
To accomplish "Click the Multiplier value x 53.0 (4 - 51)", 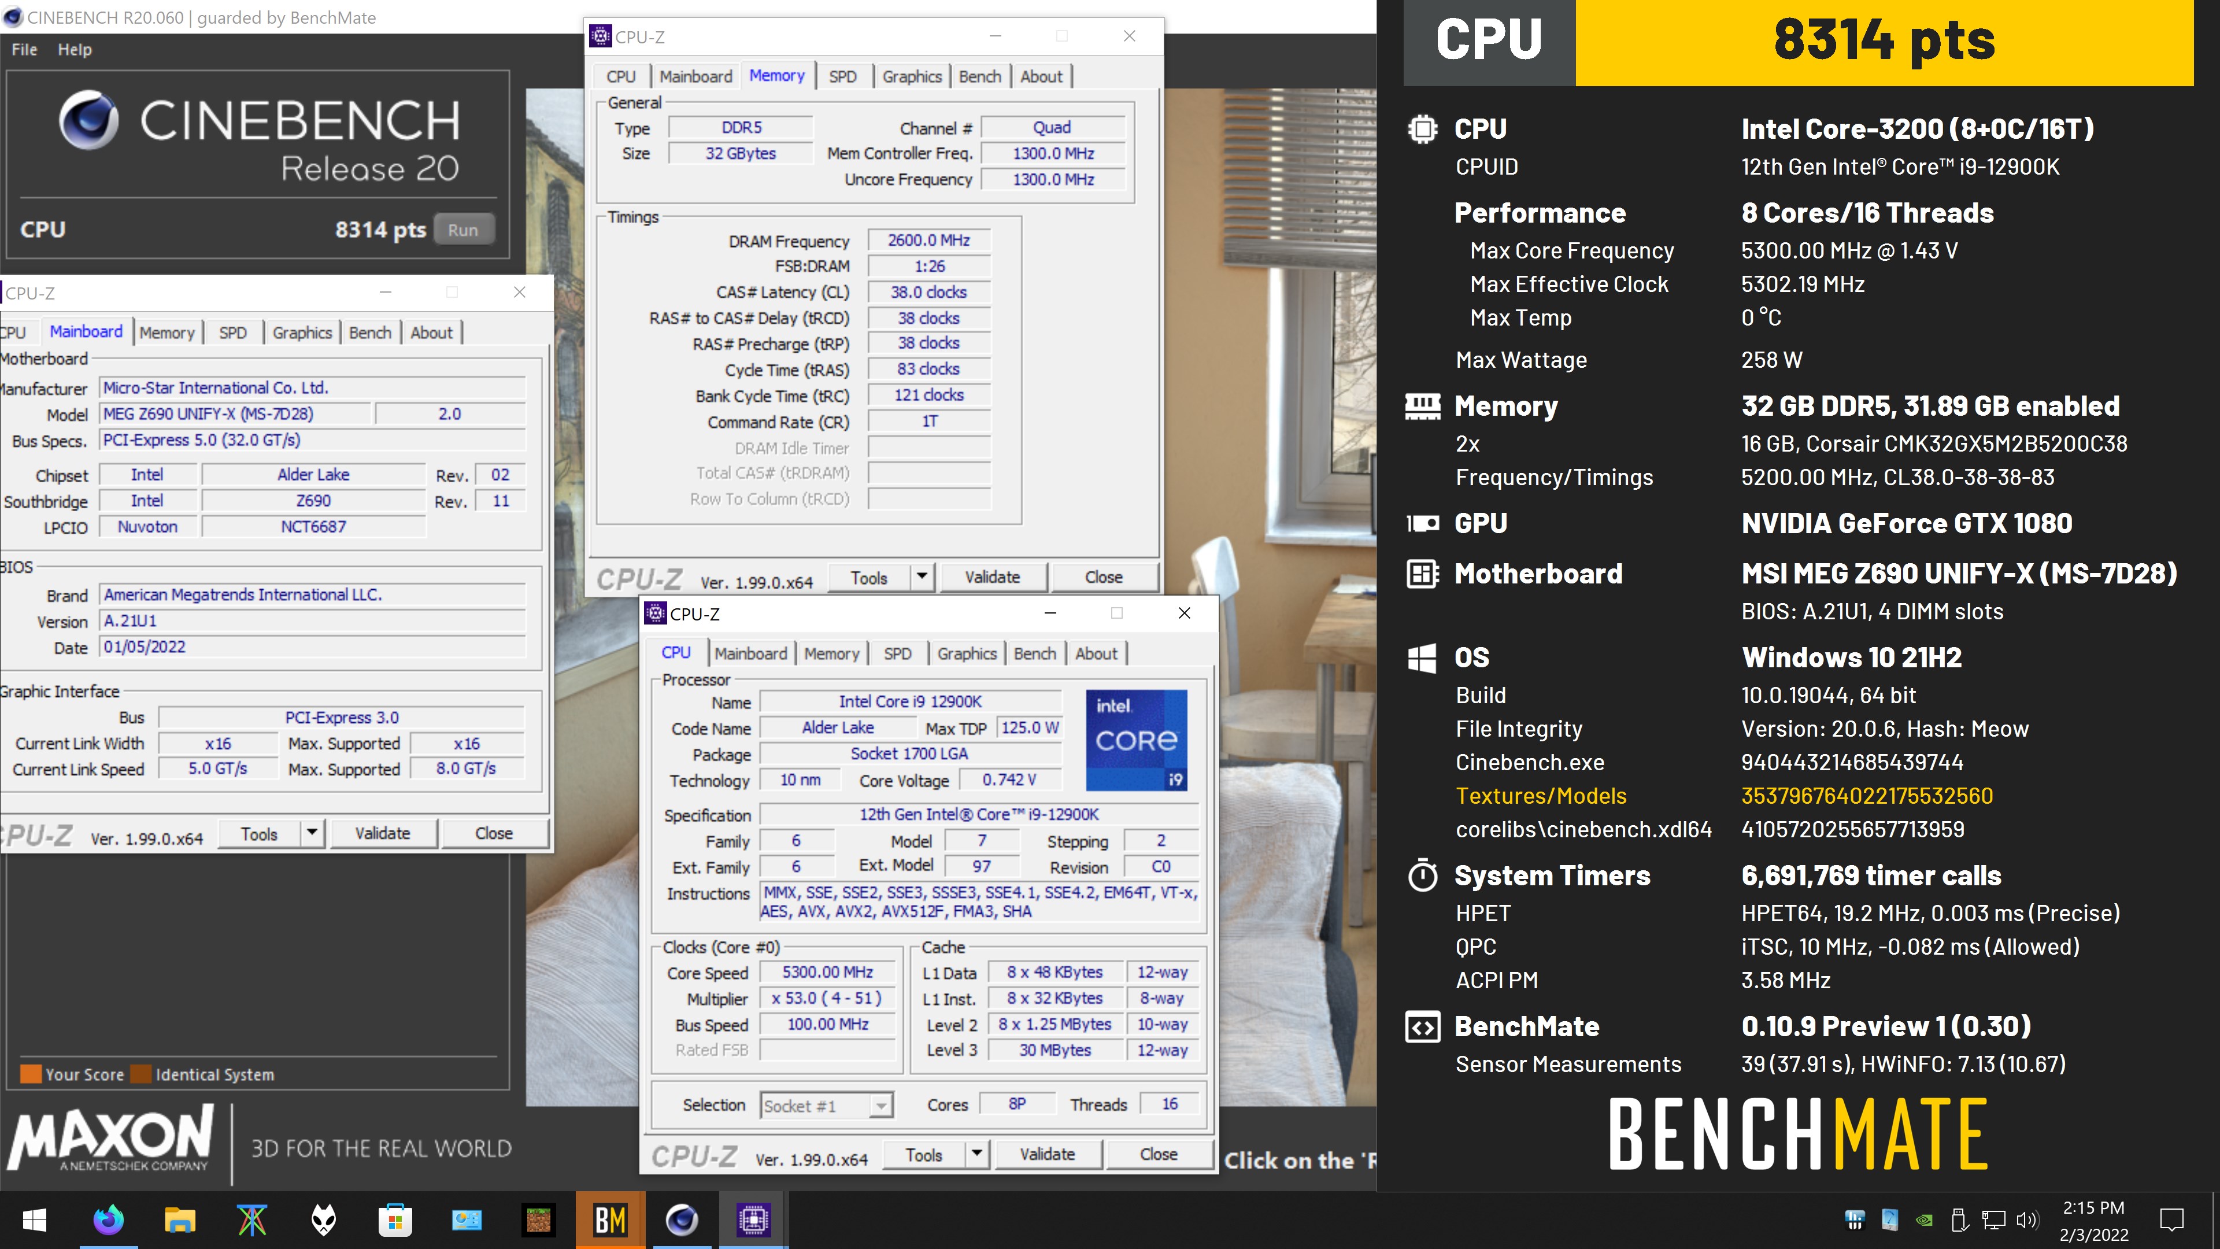I will pyautogui.click(x=827, y=998).
